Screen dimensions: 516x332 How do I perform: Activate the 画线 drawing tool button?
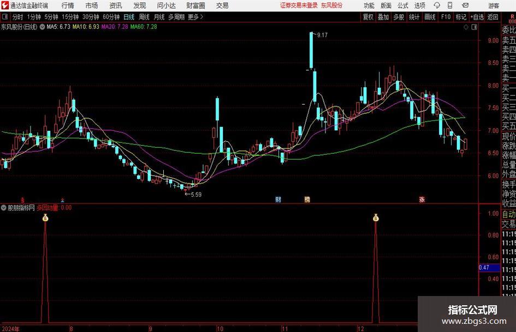click(430, 17)
